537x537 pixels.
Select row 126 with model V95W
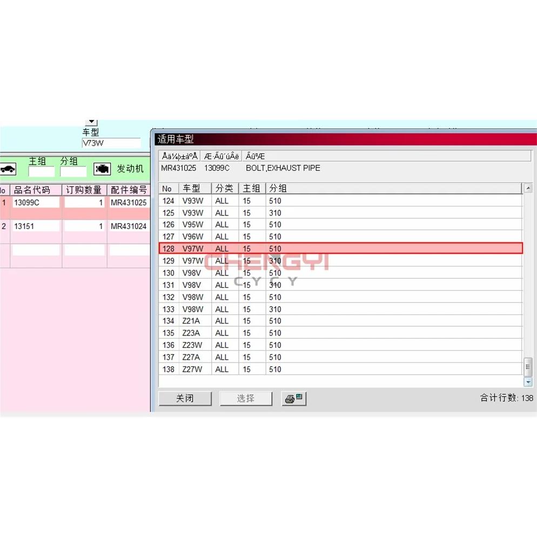coord(341,225)
